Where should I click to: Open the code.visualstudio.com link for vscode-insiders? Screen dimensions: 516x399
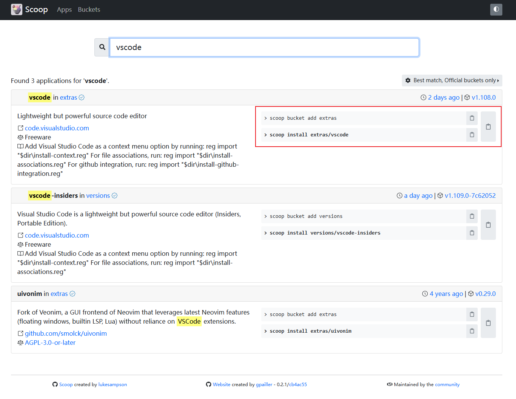pos(57,235)
